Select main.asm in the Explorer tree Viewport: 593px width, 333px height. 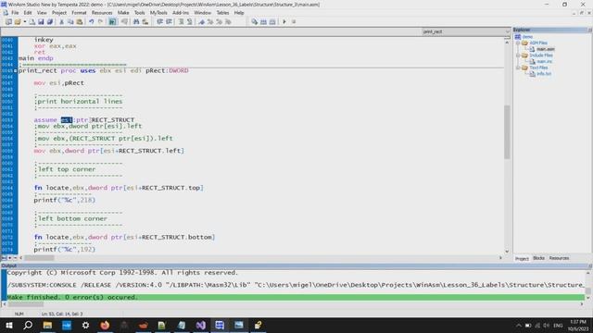click(546, 49)
